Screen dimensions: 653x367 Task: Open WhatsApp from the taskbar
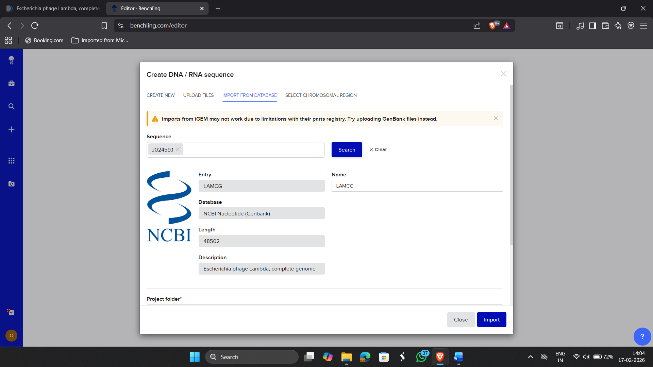point(421,357)
